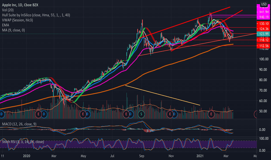Click the 130.10 red price label
The height and width of the screenshot is (160, 271).
(264, 24)
